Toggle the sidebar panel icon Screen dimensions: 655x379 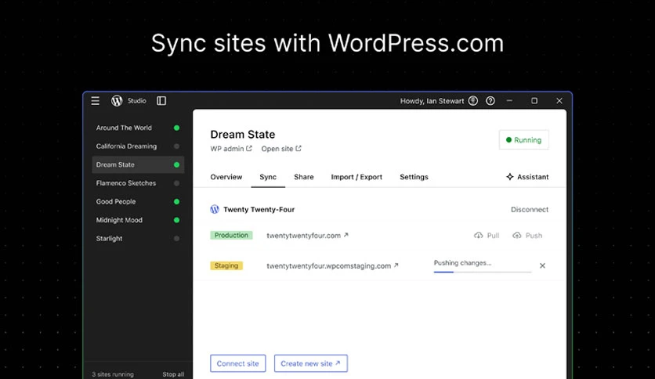click(x=161, y=100)
